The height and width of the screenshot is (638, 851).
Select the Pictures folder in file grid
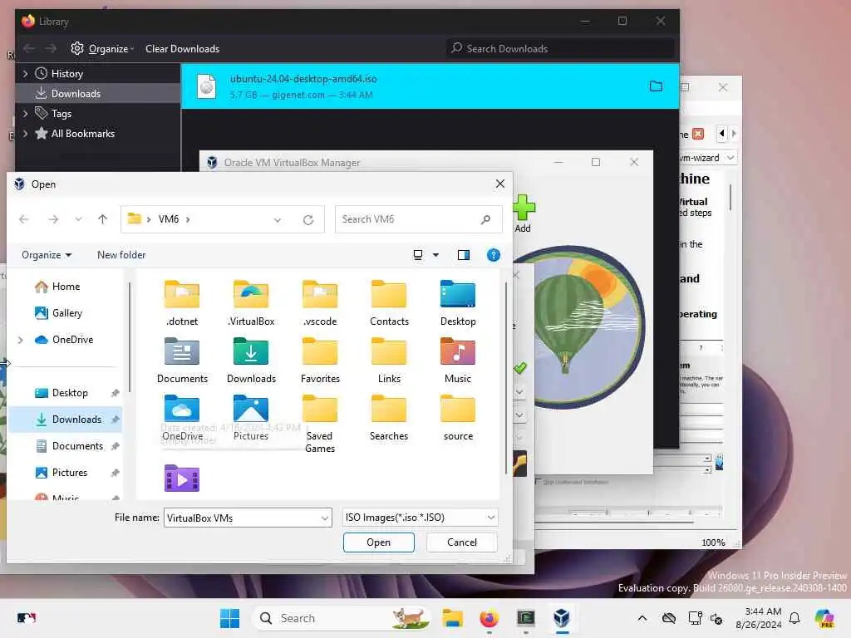click(251, 418)
